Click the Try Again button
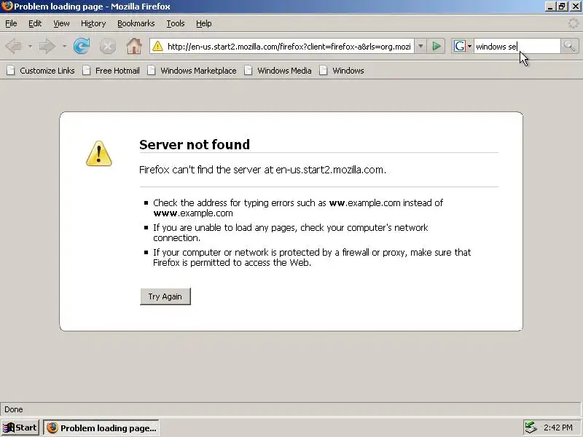The height and width of the screenshot is (437, 583). (x=165, y=296)
